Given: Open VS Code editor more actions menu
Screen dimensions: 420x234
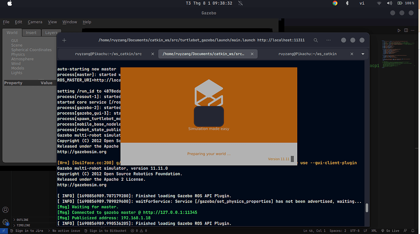Looking at the screenshot, I should (x=413, y=30).
